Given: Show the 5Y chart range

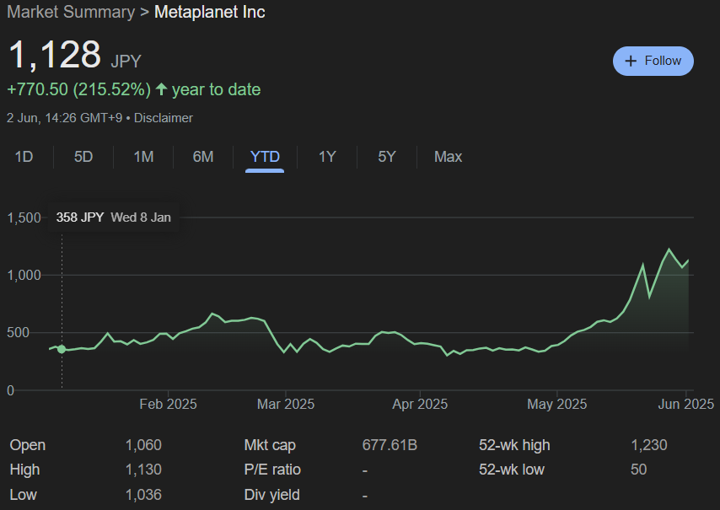Looking at the screenshot, I should point(387,157).
